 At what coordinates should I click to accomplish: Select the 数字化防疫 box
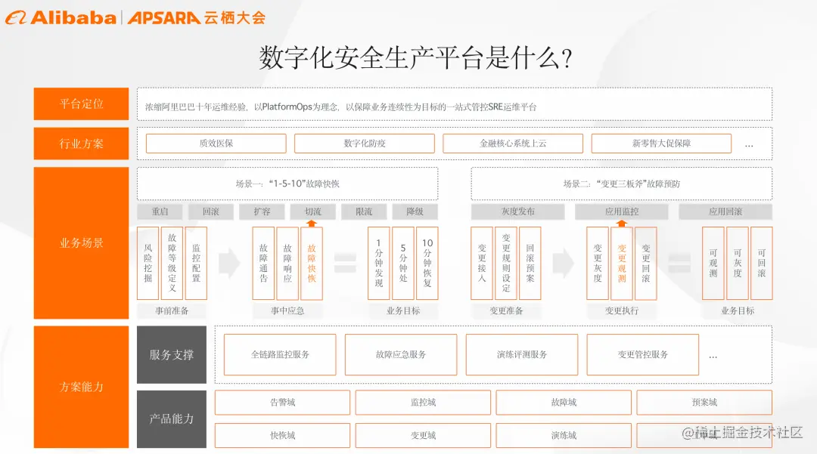[x=365, y=144]
